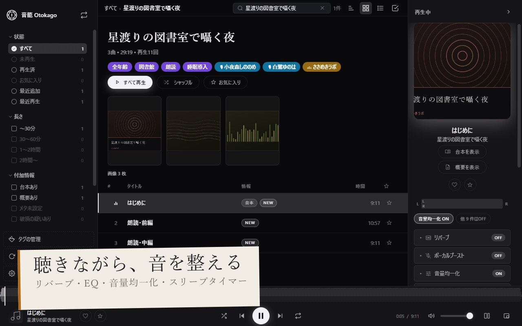The image size is (522, 326).
Task: Click the star icon in the 再生中 panel
Action: 470,185
